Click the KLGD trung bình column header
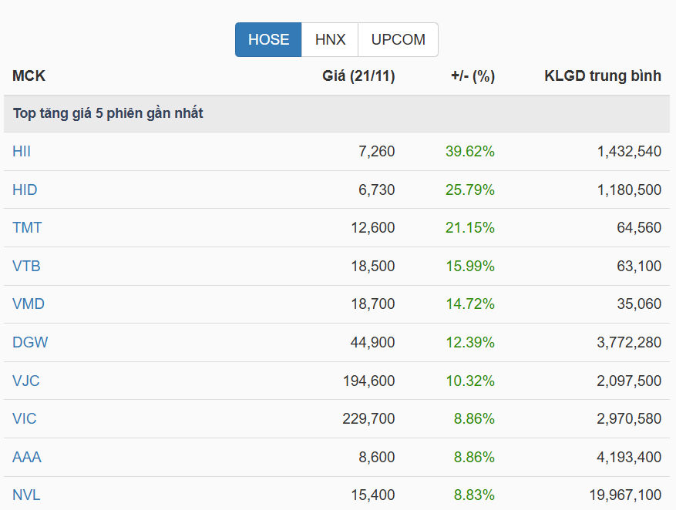The height and width of the screenshot is (510, 676). tap(603, 76)
